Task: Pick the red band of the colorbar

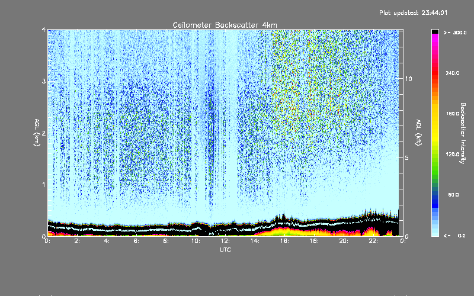Action: coord(435,74)
